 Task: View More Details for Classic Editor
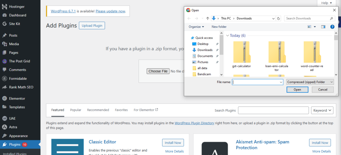click(x=174, y=151)
